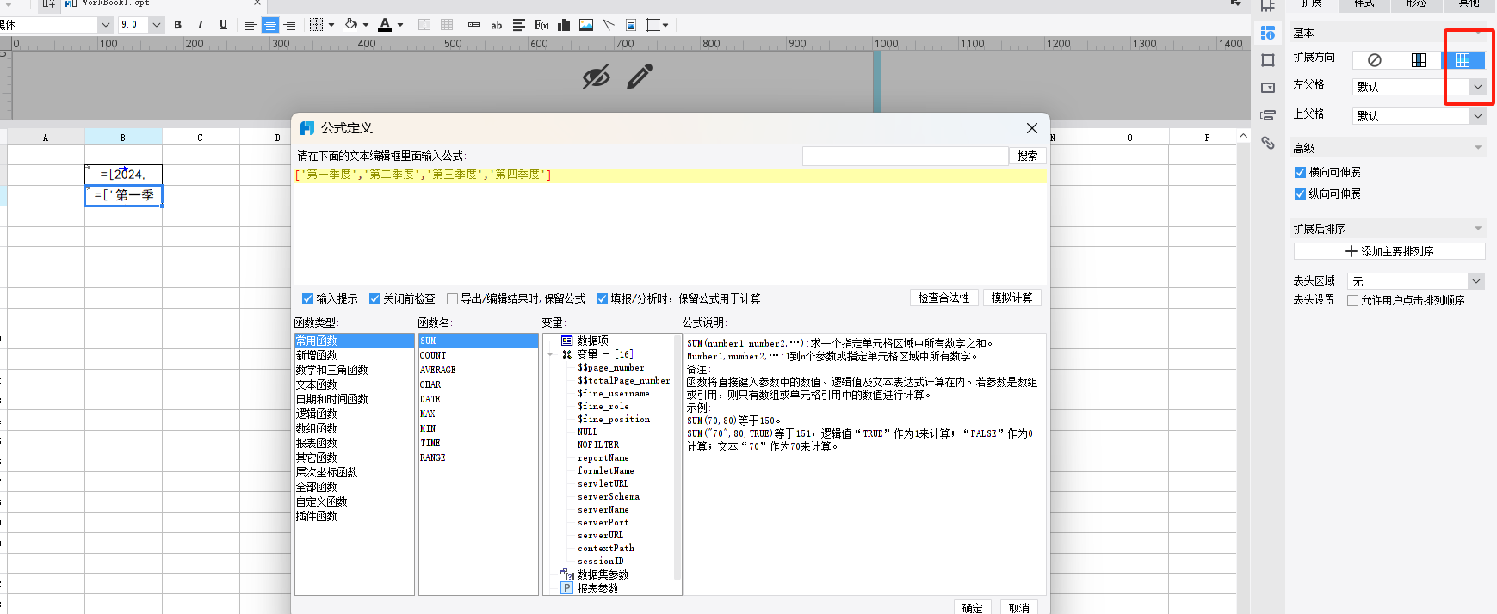Click the formula search input field
Viewport: 1497px width, 614px height.
(905, 156)
